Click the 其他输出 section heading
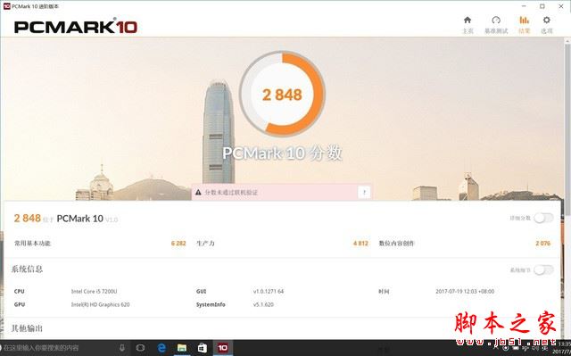Screen dimensions: 571x356 [27, 328]
